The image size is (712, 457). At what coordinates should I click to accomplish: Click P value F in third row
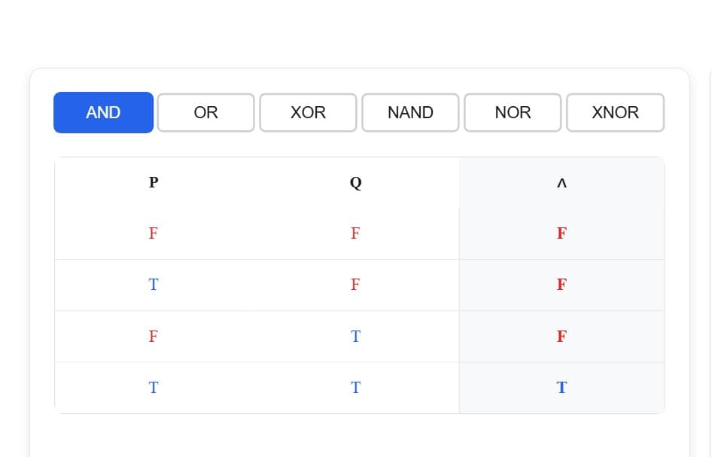pyautogui.click(x=154, y=336)
